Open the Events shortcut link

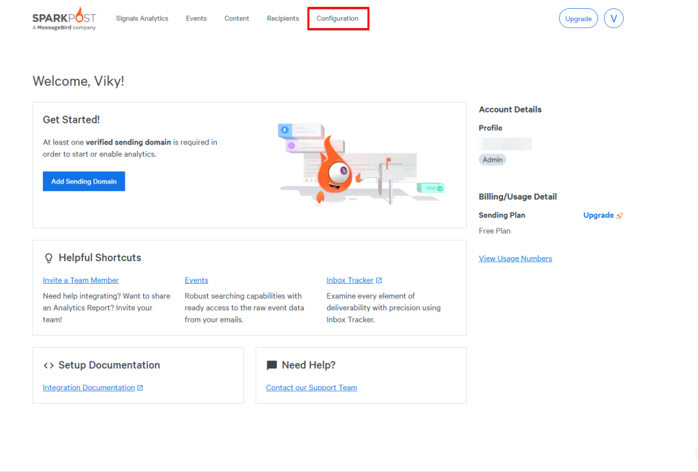[196, 280]
